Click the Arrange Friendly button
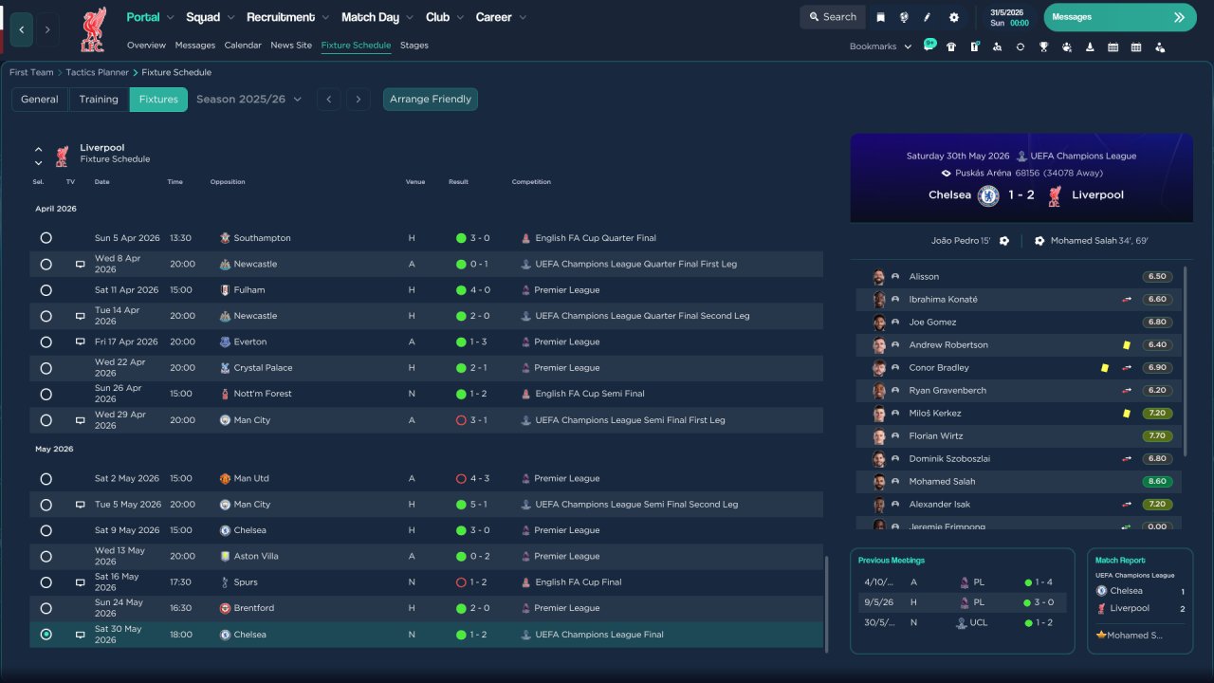Viewport: 1214px width, 683px height. point(431,100)
